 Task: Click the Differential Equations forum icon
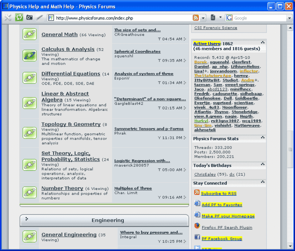pyautogui.click(x=30, y=78)
